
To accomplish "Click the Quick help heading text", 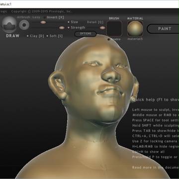I will [x=156, y=99].
